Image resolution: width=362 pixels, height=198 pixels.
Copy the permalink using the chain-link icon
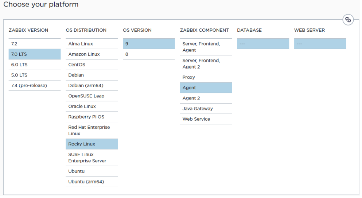[x=348, y=20]
